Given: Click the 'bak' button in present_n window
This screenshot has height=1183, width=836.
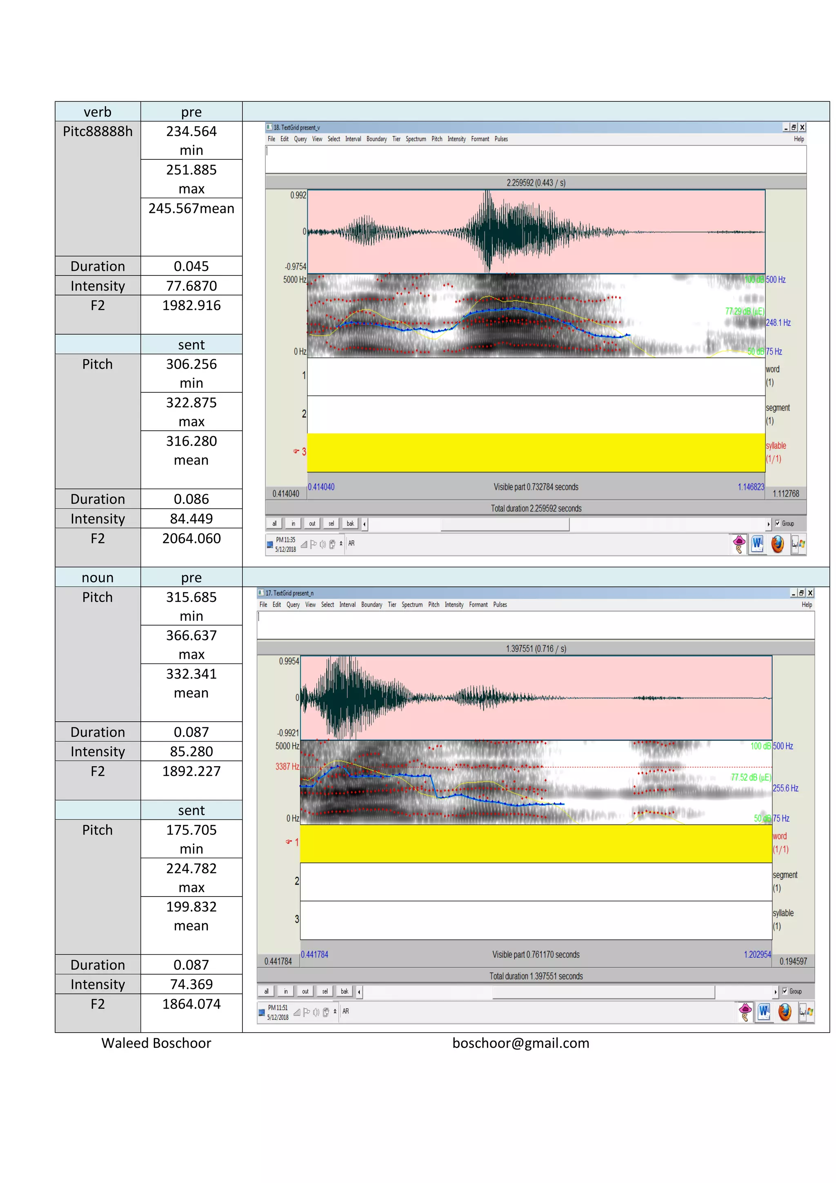Looking at the screenshot, I should tap(345, 991).
